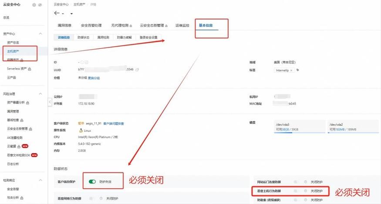
Task: Click the lock icon on the 无代理检测 tab
Action: (131, 26)
